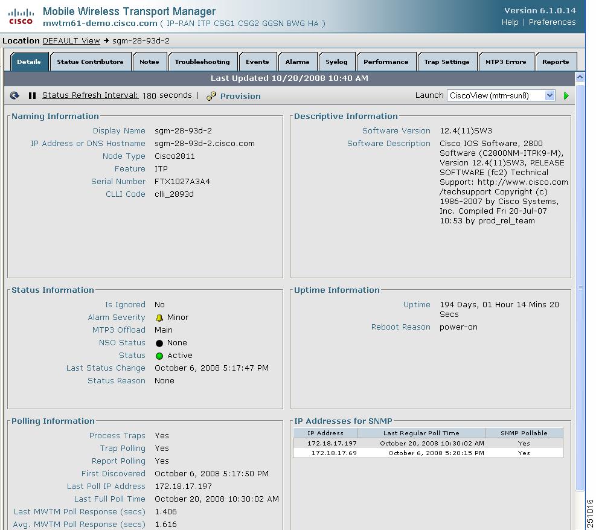Open the Reports tab
The image size is (596, 530).
click(x=556, y=62)
